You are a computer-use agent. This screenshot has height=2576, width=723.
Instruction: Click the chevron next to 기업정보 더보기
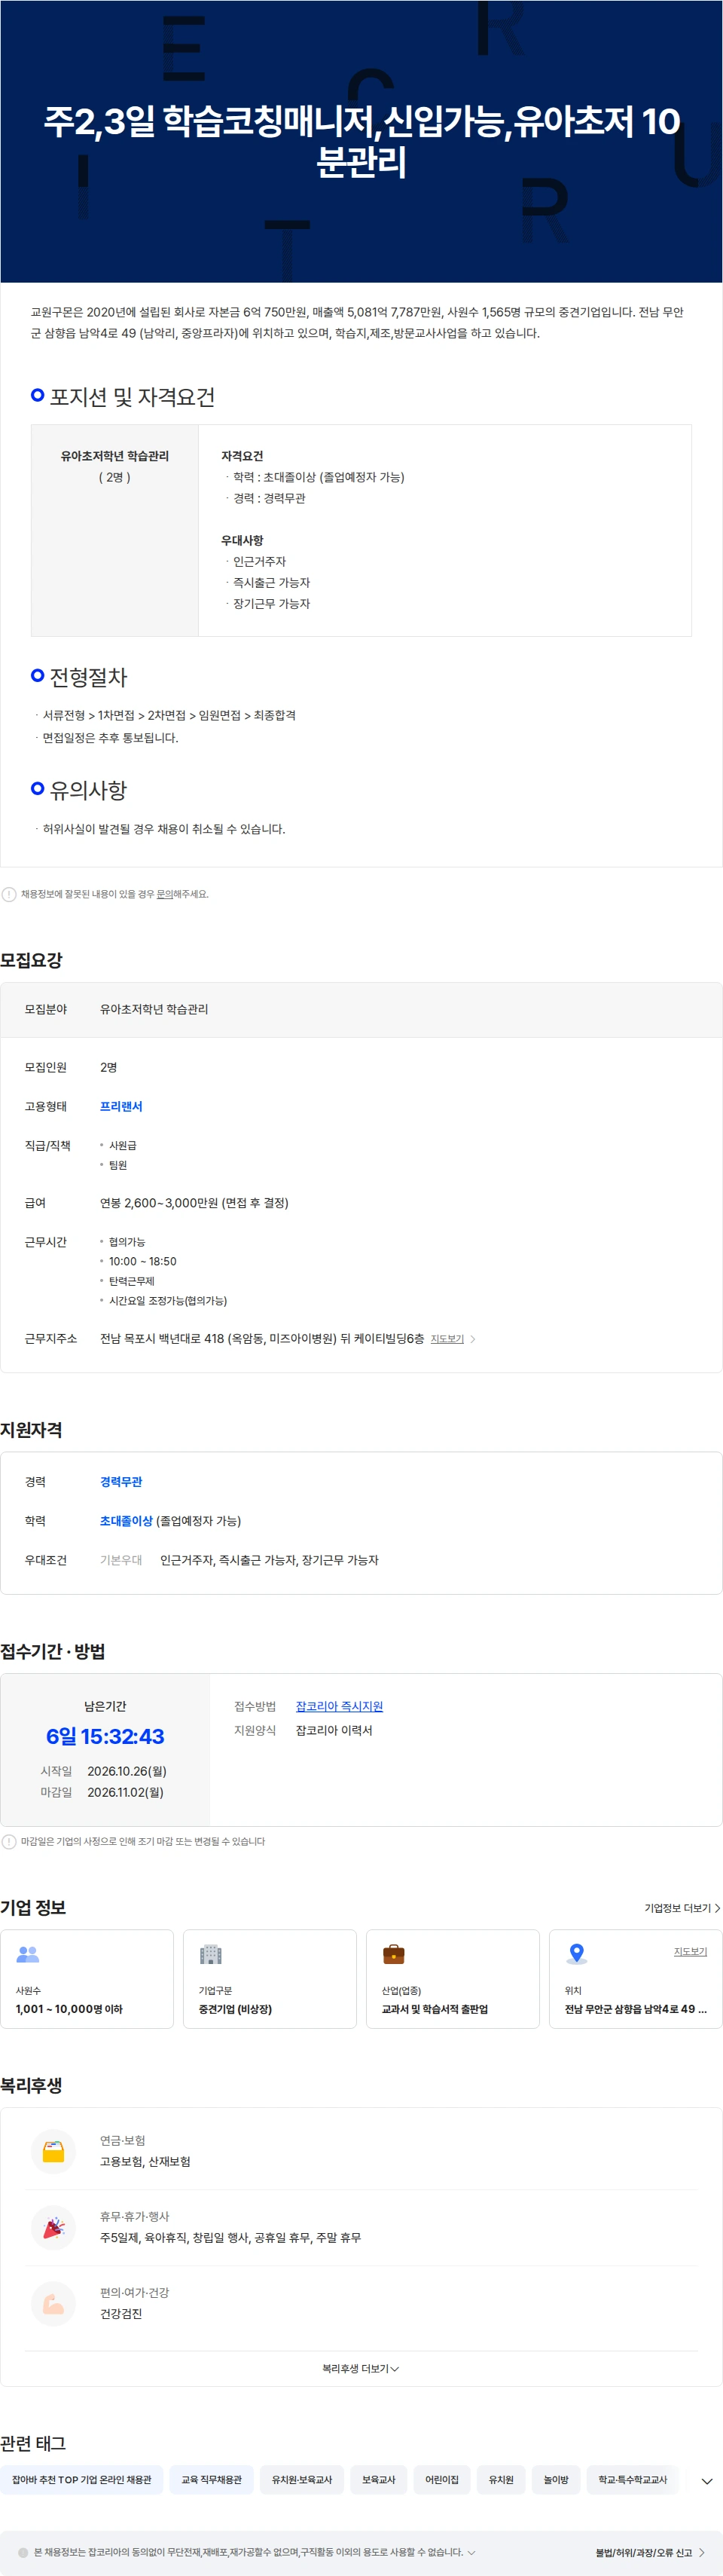[717, 1908]
